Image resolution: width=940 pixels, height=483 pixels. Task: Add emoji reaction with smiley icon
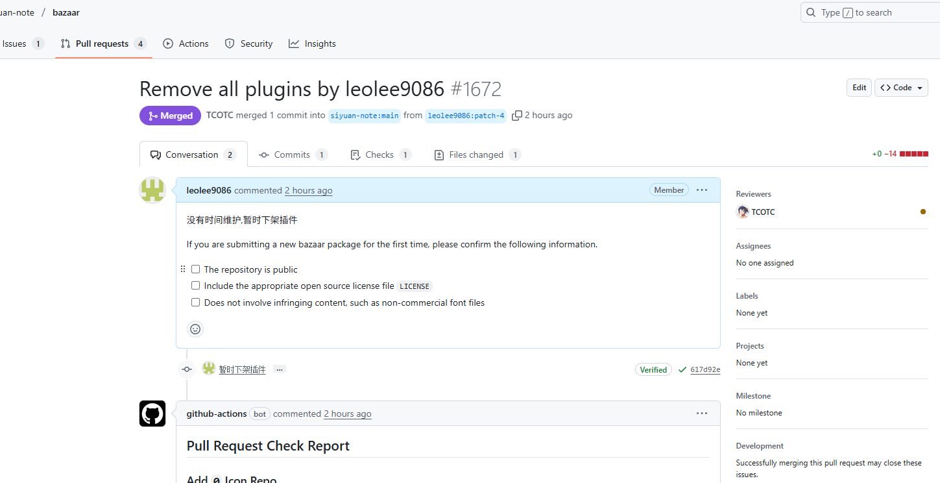click(x=195, y=329)
